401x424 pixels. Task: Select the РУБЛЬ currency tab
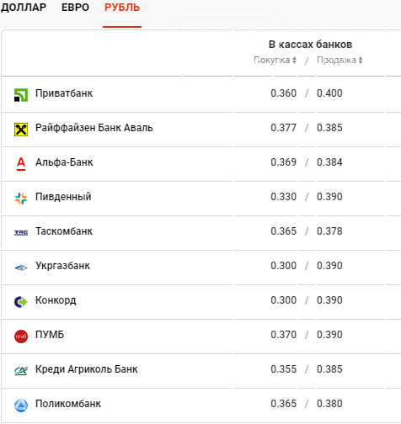122,8
